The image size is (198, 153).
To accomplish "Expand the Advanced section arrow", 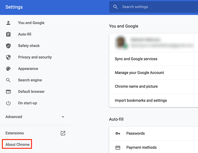I will point(63,117).
